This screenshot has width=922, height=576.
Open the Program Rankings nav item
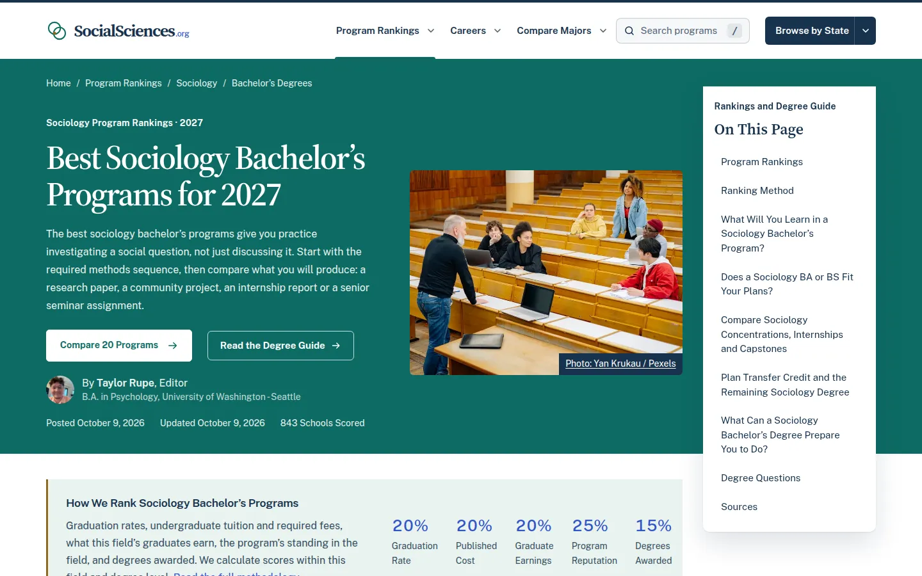[x=378, y=31]
